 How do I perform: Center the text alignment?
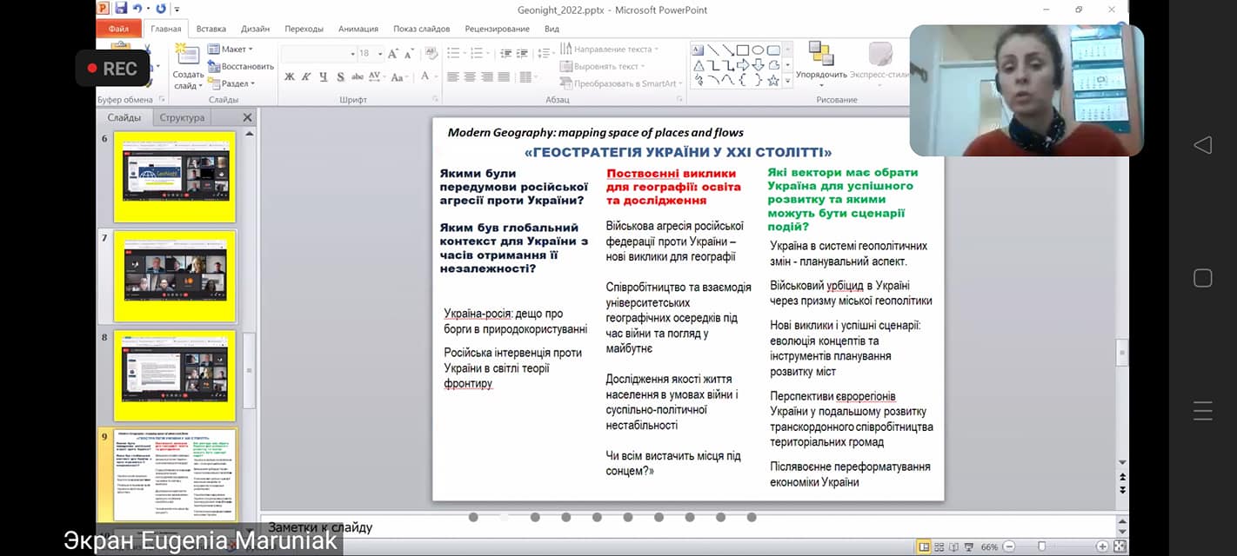coord(470,76)
